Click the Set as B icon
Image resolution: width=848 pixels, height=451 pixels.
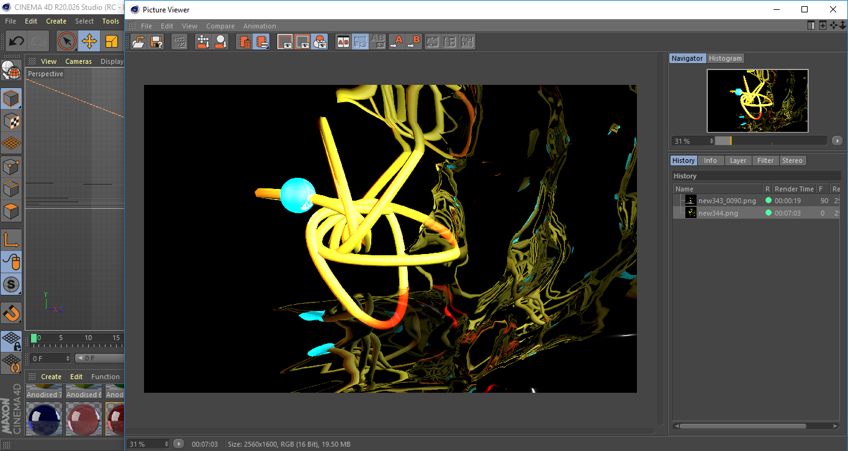pyautogui.click(x=413, y=42)
